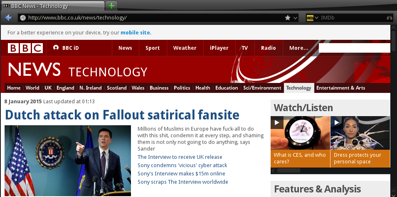The image size is (397, 197).
Task: Click the bookmark star in the address bar
Action: (288, 18)
